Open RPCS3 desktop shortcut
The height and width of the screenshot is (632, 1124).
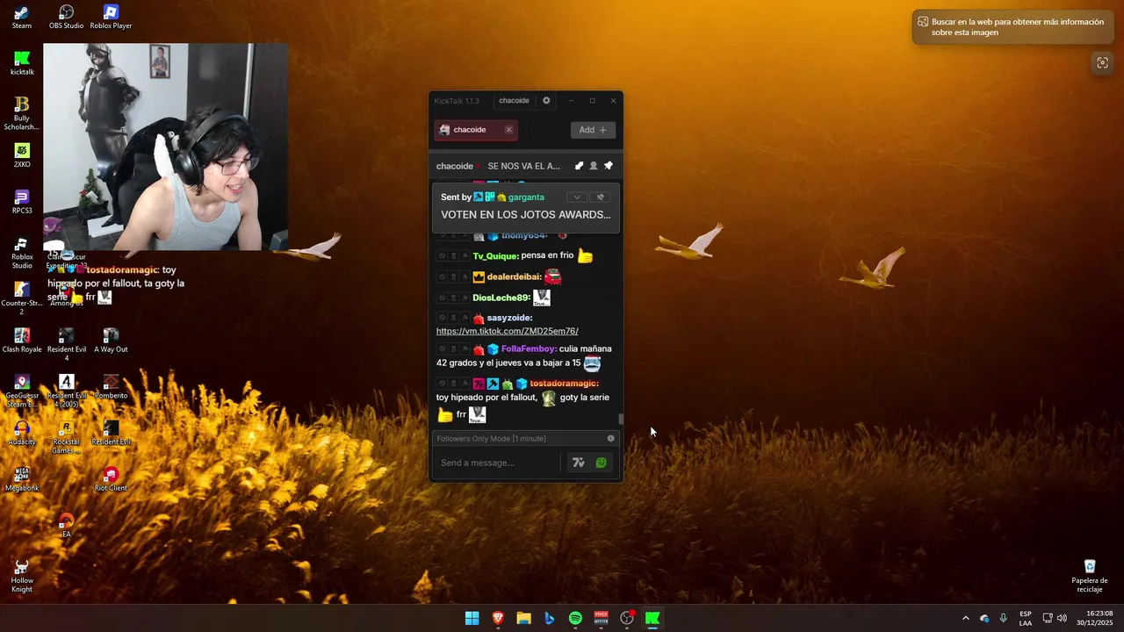coord(22,202)
